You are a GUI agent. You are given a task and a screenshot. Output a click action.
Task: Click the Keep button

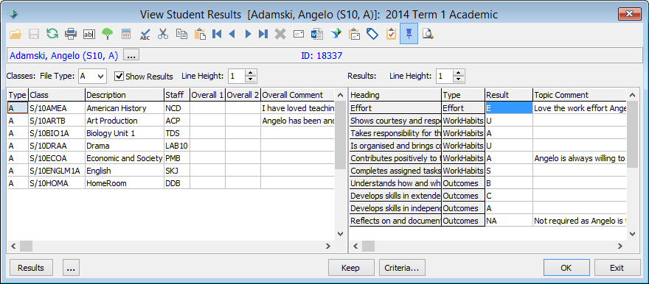click(351, 268)
